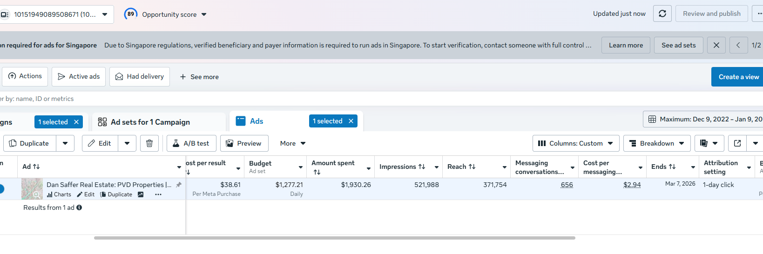Click the trash delete icon

(149, 143)
